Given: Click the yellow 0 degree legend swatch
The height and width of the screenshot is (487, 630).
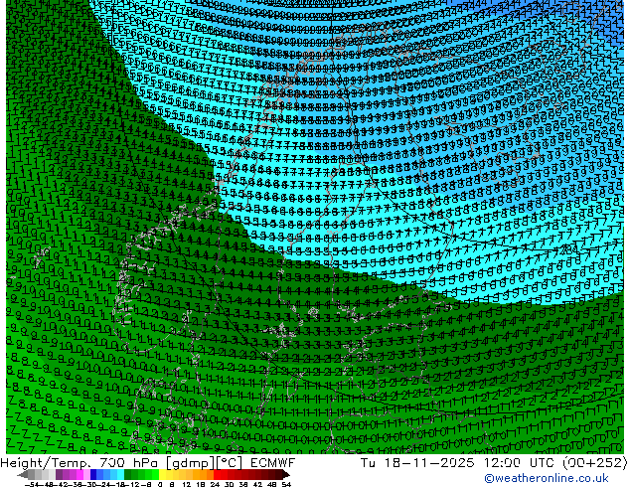Looking at the screenshot, I should (162, 474).
